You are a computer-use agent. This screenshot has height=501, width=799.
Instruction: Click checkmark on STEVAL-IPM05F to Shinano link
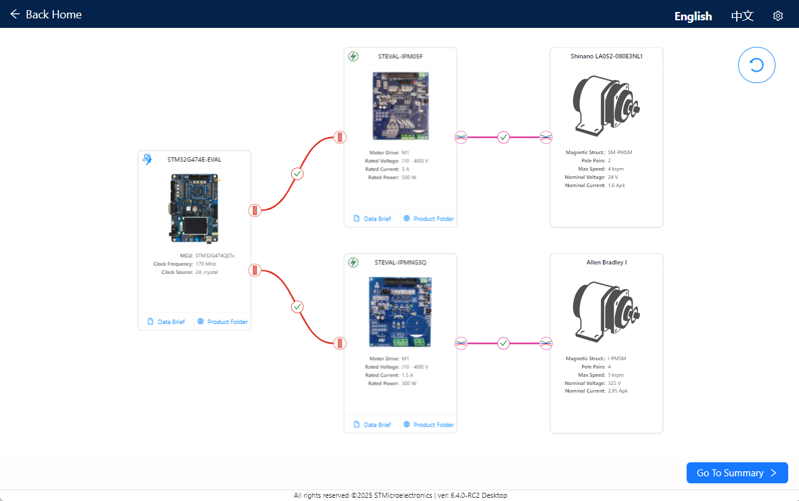coord(503,137)
